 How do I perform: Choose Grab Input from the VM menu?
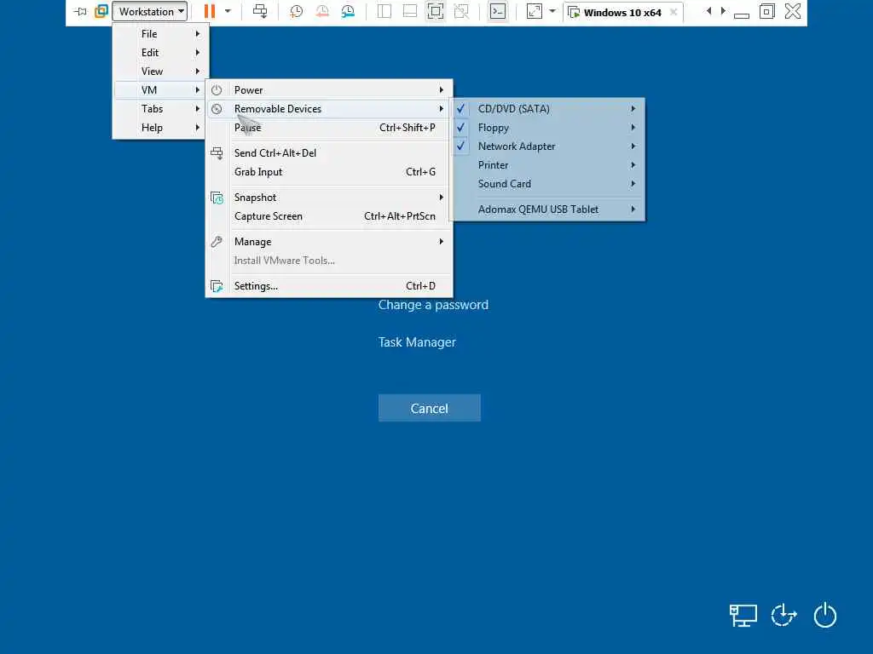[x=329, y=172]
